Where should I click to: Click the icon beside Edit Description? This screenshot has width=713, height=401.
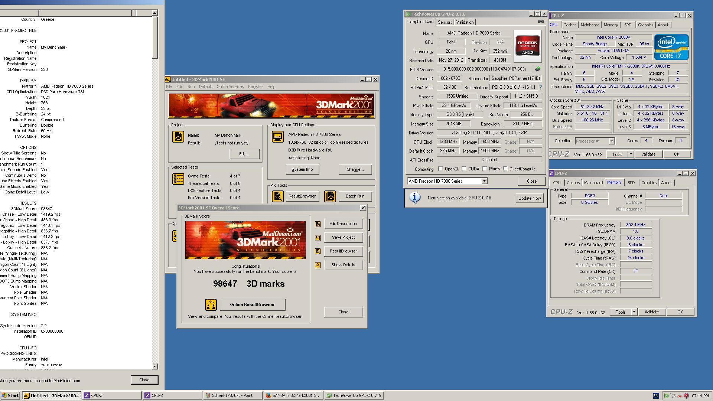tap(318, 224)
